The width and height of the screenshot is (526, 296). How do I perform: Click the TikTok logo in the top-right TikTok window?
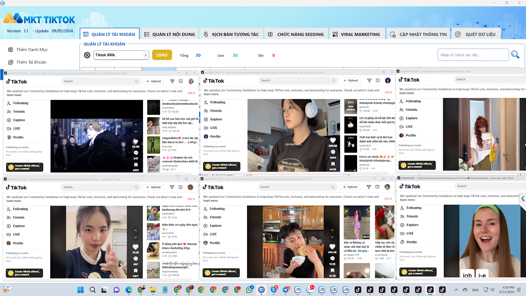[x=409, y=80]
